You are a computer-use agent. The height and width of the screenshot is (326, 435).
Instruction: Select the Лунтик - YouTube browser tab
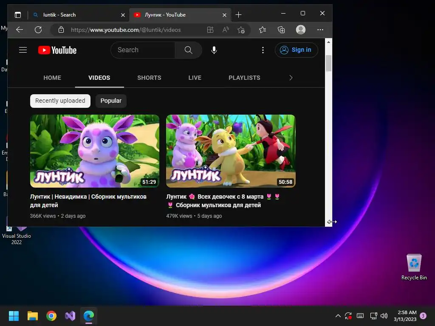pos(180,15)
